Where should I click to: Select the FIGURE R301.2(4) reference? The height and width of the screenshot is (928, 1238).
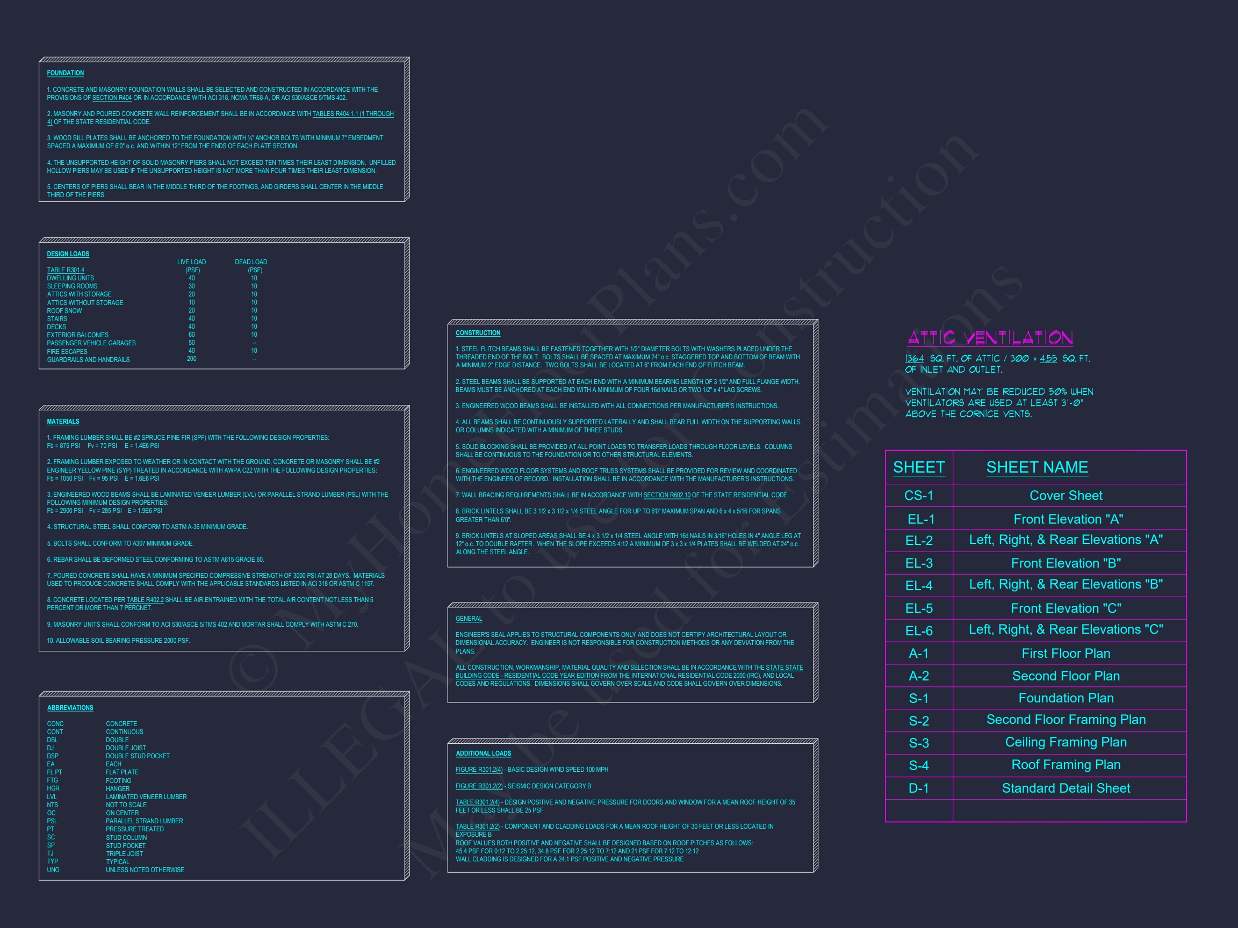click(x=479, y=770)
